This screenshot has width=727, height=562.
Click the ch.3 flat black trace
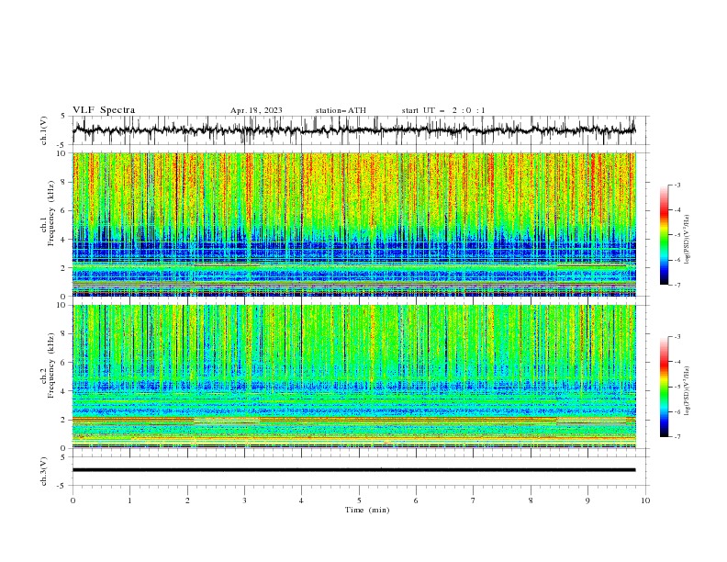click(354, 470)
